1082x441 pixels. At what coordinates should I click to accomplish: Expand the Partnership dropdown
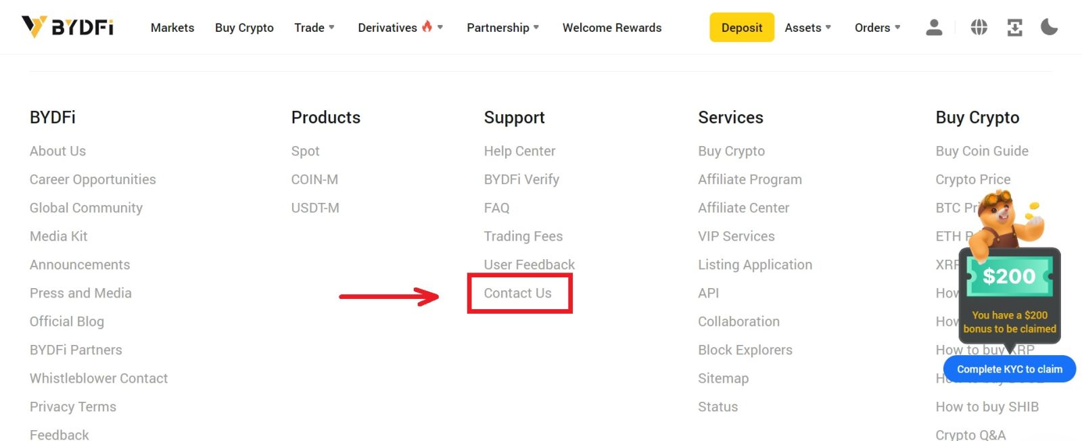click(502, 28)
